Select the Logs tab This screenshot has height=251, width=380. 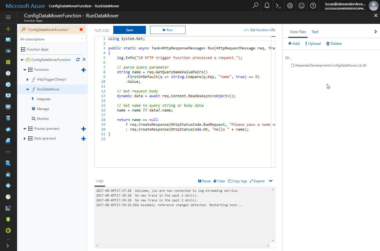point(99,181)
